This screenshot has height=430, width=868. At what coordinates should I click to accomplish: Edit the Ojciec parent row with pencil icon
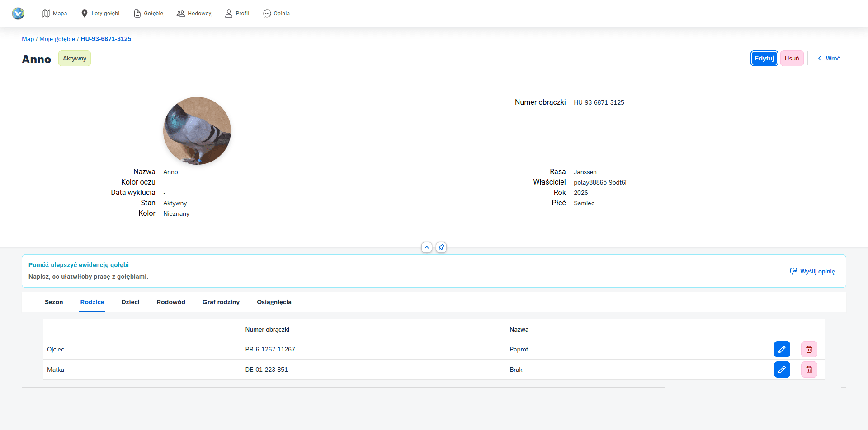(782, 349)
